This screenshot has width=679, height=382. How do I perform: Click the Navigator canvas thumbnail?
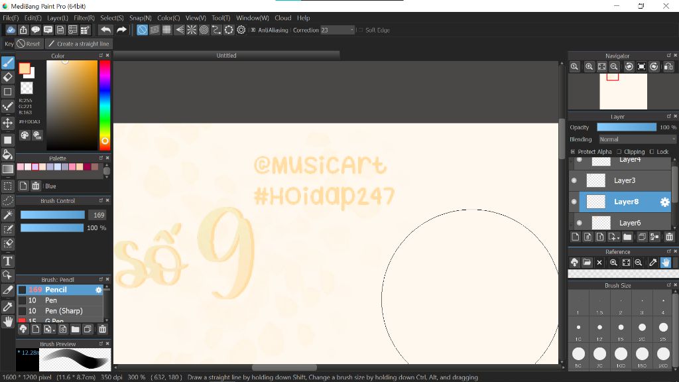[x=623, y=92]
